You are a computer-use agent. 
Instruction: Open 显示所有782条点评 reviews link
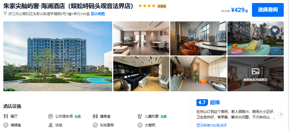click(x=211, y=125)
